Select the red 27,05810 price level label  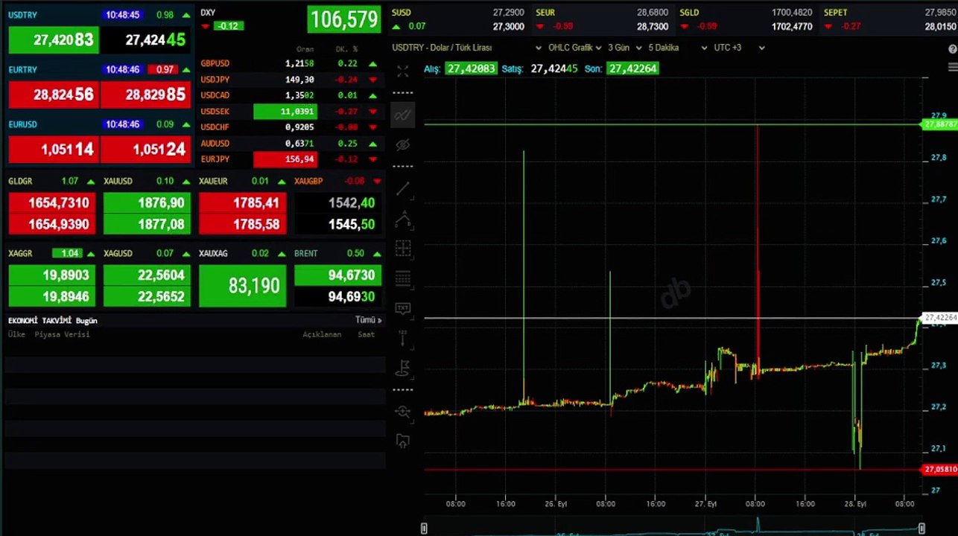point(940,470)
